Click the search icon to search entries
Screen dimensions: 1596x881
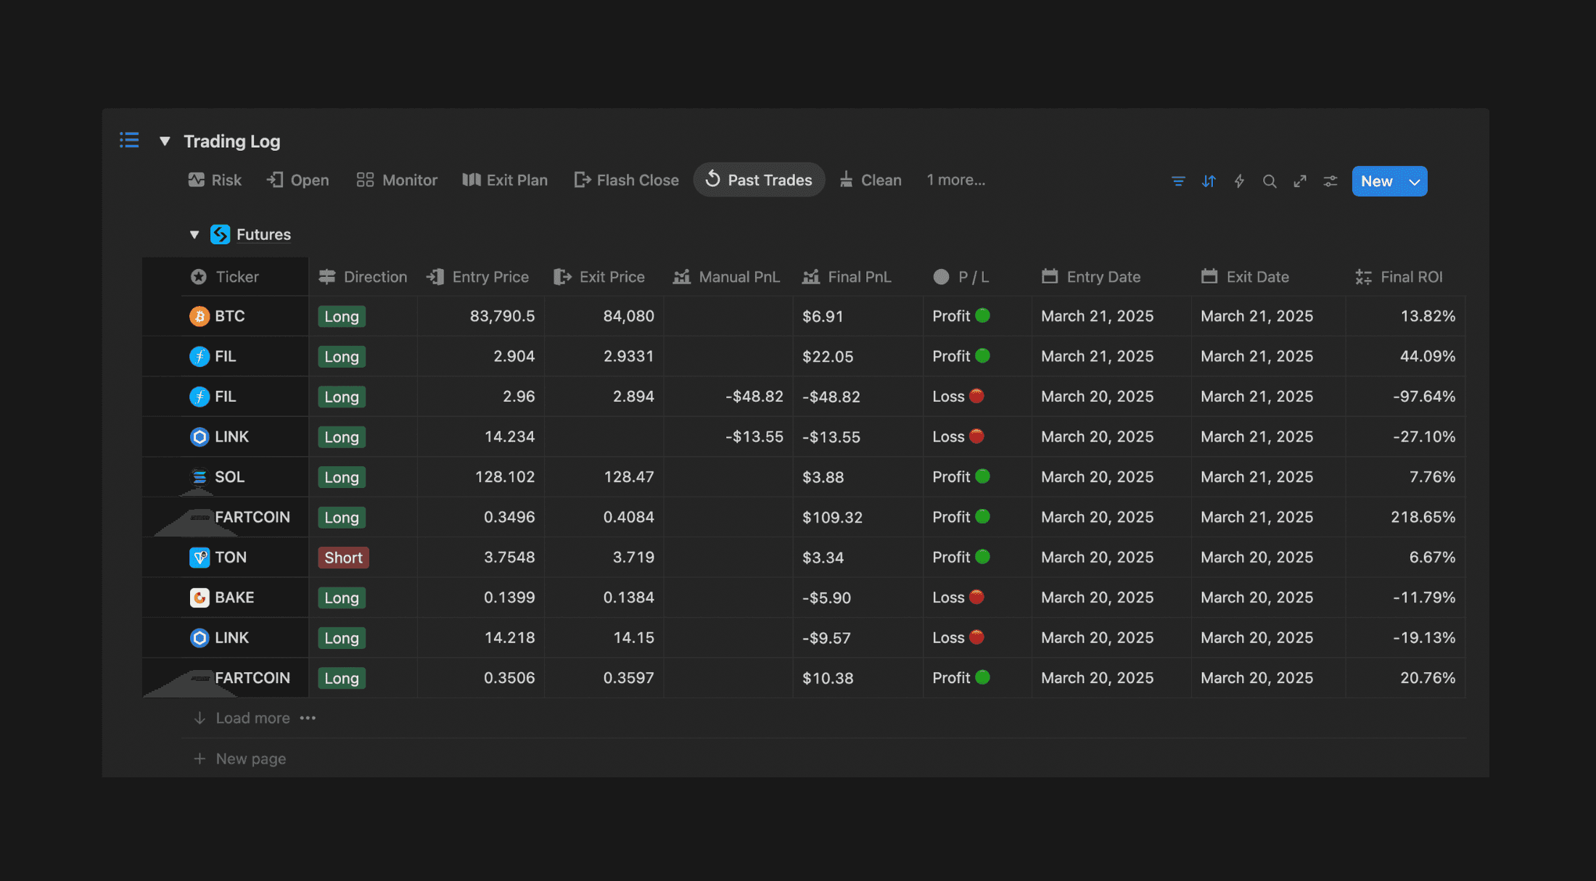tap(1270, 181)
